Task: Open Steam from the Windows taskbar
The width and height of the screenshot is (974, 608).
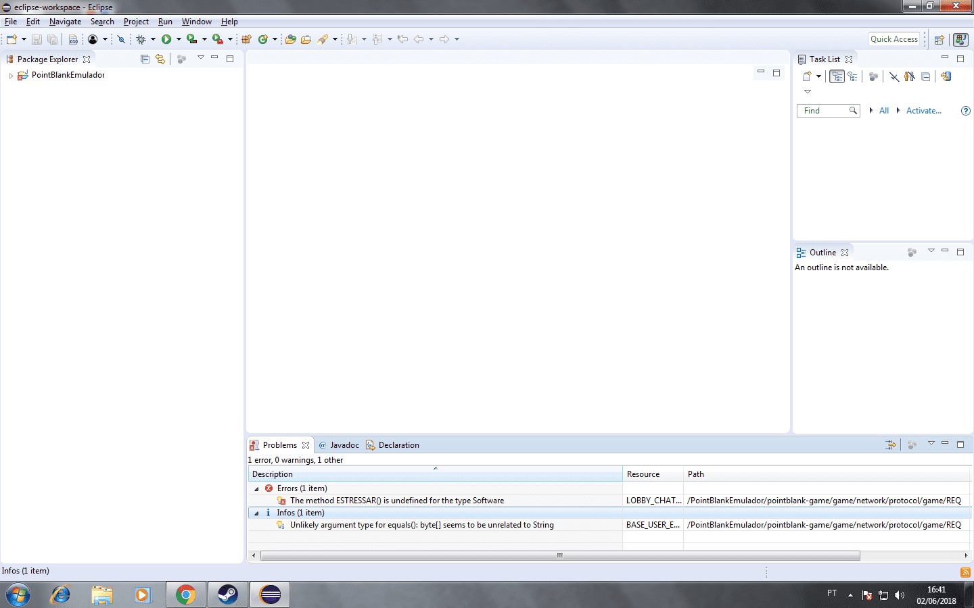Action: (x=227, y=594)
